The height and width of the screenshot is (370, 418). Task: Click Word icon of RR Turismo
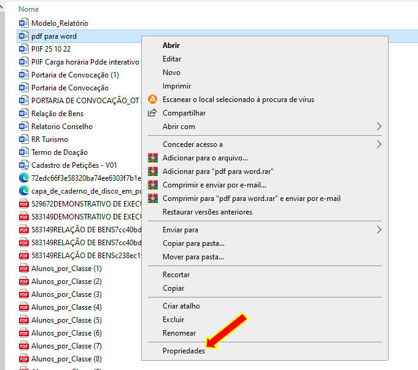click(24, 139)
